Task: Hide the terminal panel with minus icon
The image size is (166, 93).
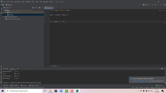Action: [x=165, y=68]
